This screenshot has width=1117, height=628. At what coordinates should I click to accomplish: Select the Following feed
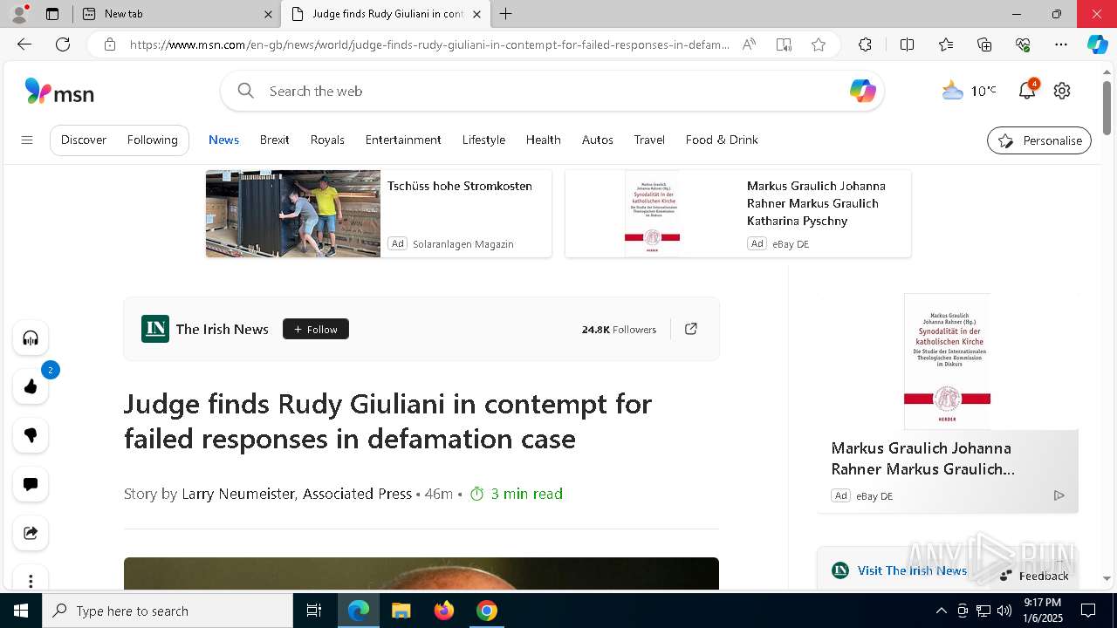[x=152, y=140]
